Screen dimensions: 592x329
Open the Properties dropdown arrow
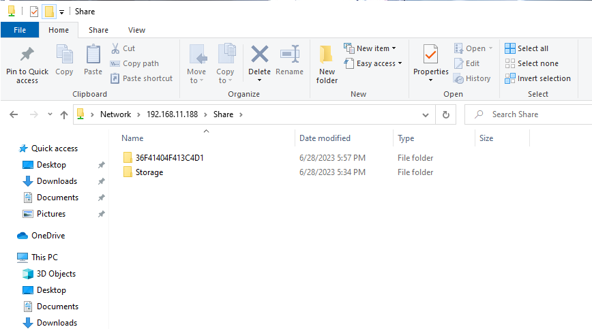430,80
